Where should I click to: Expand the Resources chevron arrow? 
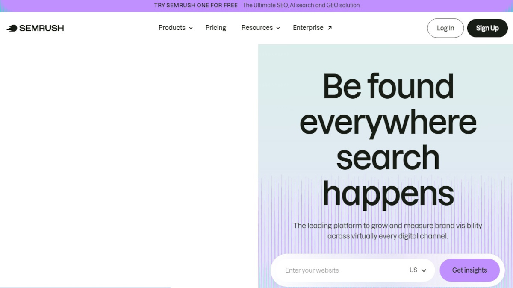pyautogui.click(x=278, y=28)
